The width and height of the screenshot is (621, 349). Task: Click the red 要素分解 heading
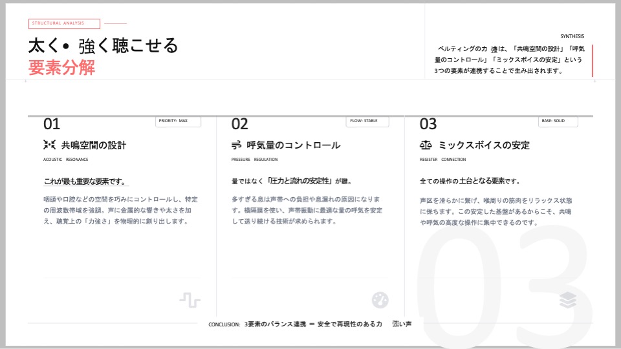click(61, 68)
